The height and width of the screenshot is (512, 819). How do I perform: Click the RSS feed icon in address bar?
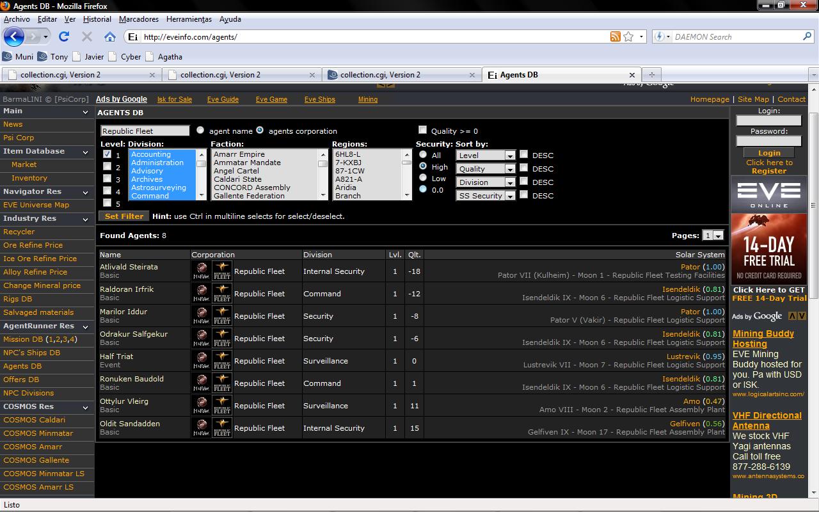(x=615, y=36)
